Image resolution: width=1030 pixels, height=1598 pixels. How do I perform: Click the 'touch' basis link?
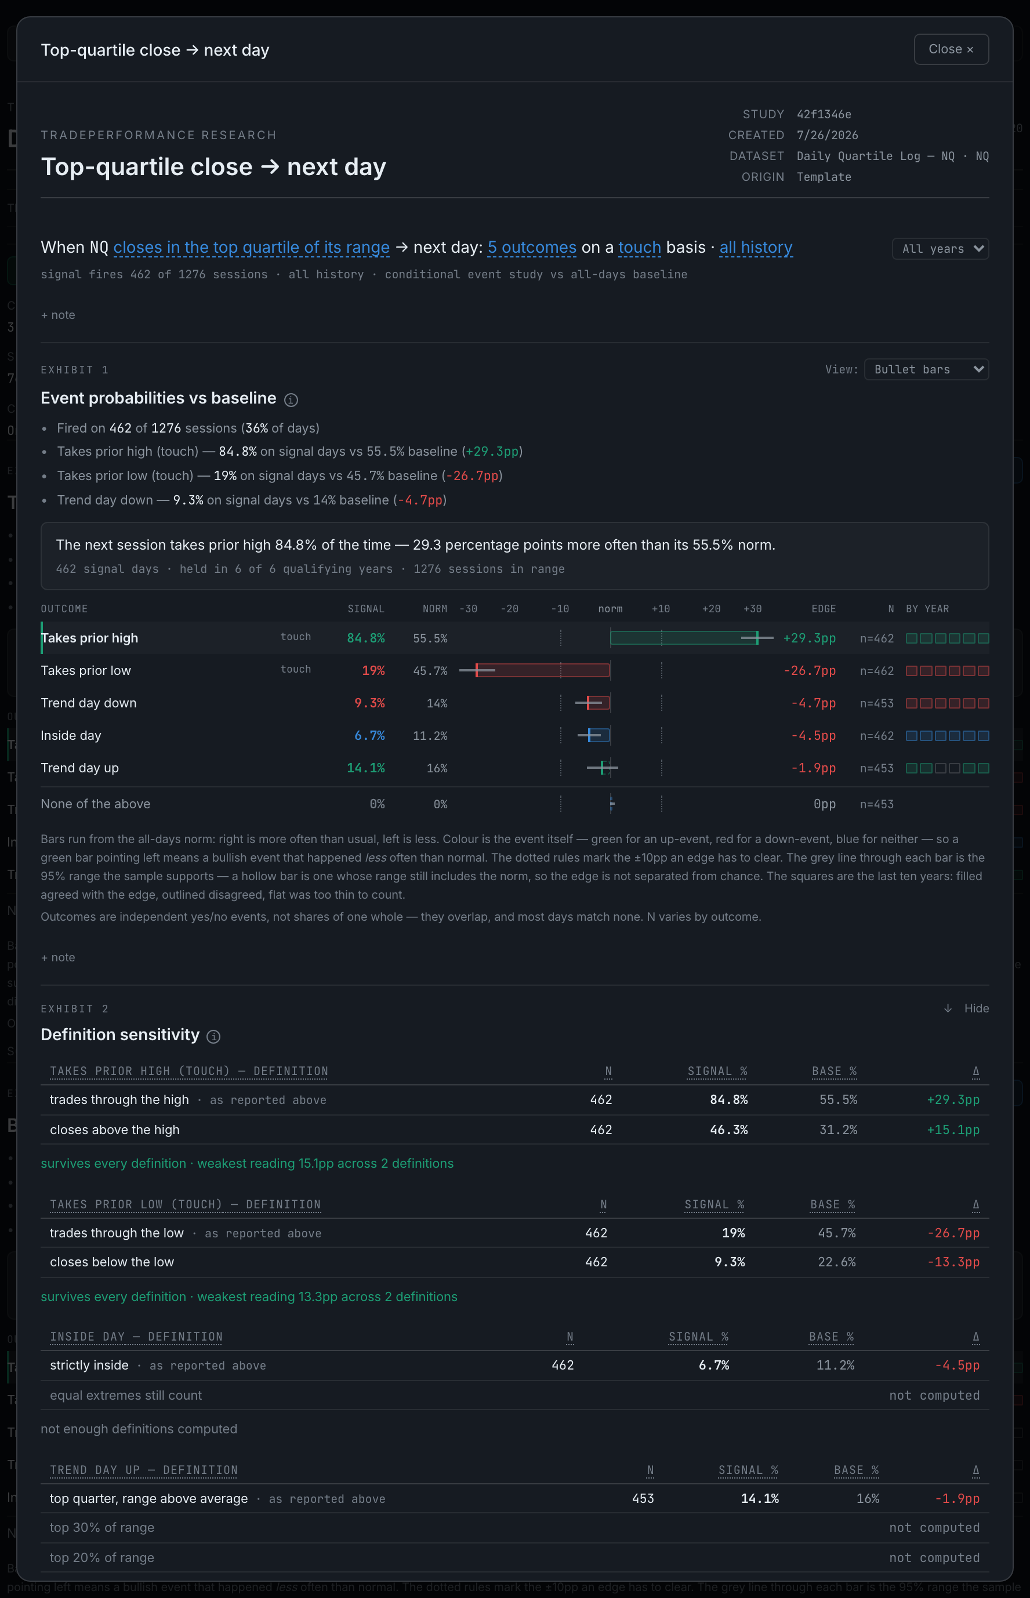pyautogui.click(x=640, y=248)
